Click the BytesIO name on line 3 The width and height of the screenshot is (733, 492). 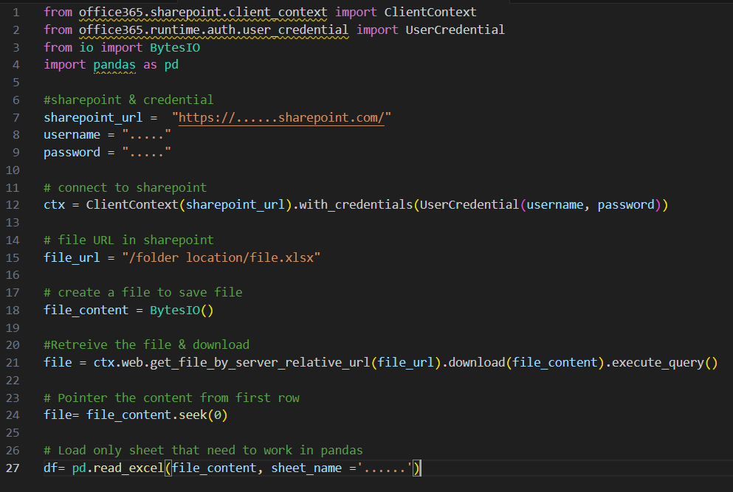tap(175, 46)
